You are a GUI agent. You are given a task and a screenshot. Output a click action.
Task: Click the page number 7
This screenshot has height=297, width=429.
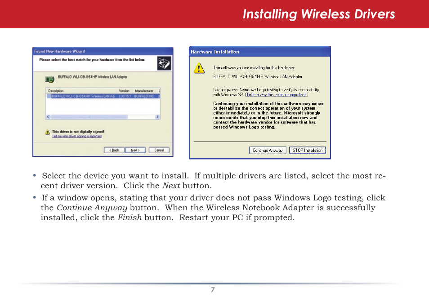pos(213,290)
